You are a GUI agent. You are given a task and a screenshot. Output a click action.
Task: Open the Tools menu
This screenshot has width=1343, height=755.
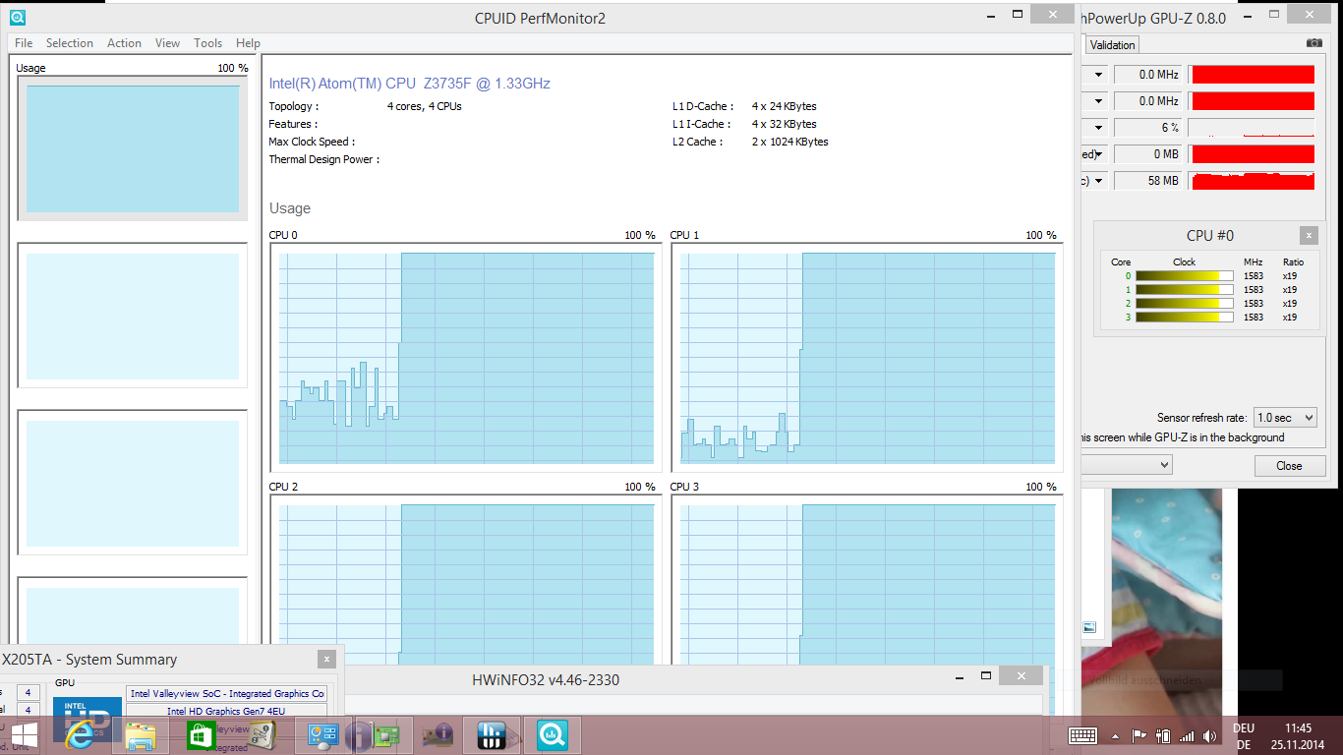click(208, 43)
